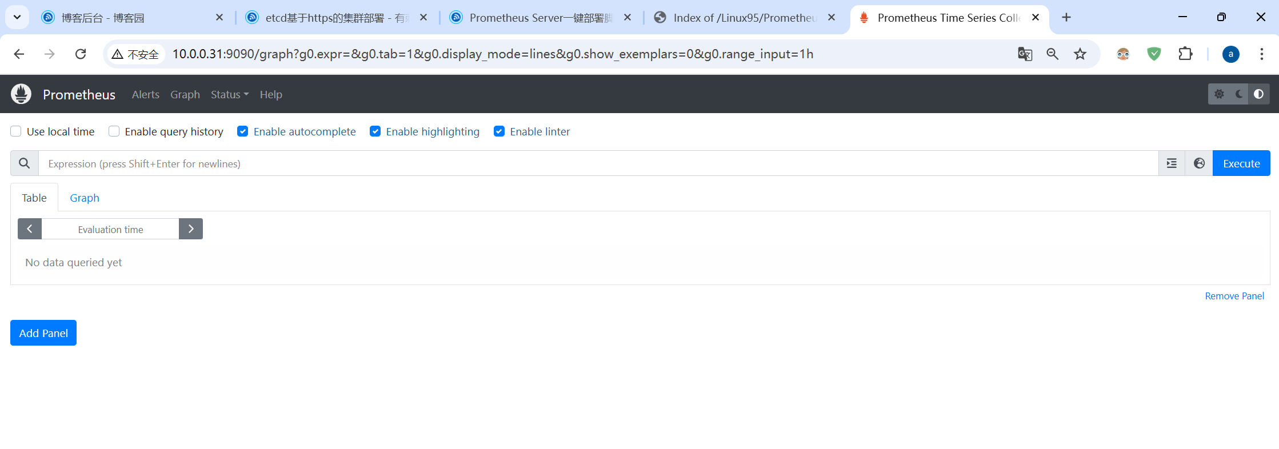Click the 'No data queried yet' text
Viewport: 1279px width, 449px height.
[74, 262]
